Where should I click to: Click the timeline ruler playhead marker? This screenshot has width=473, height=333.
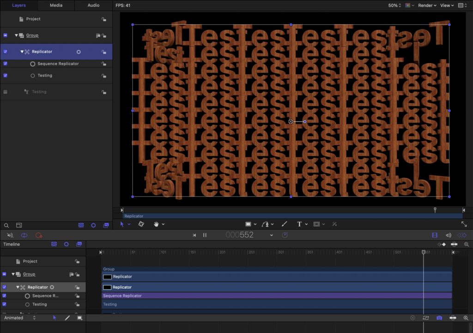[424, 252]
